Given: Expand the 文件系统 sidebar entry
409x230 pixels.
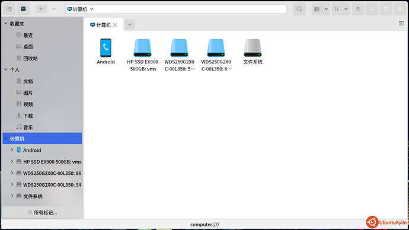Looking at the screenshot, I should [12, 196].
